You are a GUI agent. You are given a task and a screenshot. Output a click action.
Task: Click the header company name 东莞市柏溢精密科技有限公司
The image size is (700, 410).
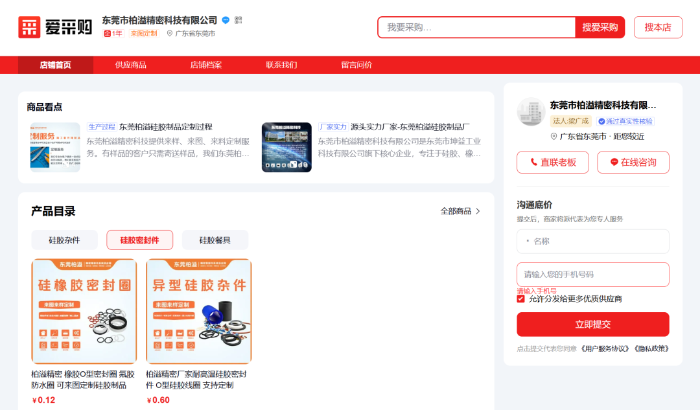point(159,20)
